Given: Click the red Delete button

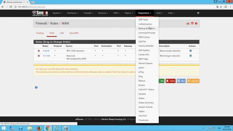Looking at the screenshot, I should point(171,81).
